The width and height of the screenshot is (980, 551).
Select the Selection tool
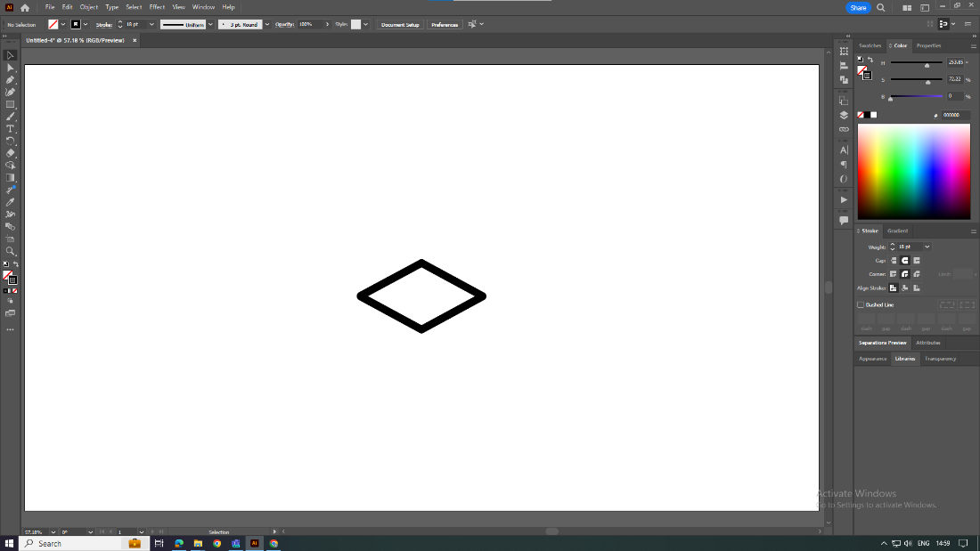(10, 55)
